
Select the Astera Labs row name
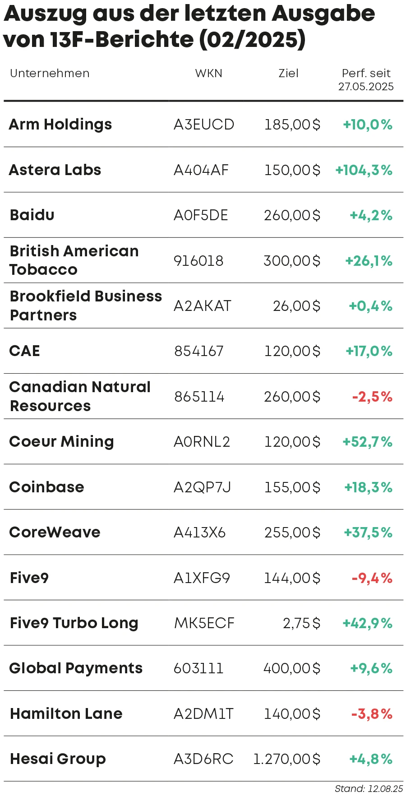[x=55, y=170]
